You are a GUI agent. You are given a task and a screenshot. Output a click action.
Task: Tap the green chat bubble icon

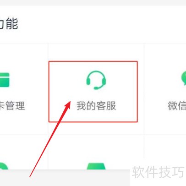click(x=183, y=79)
